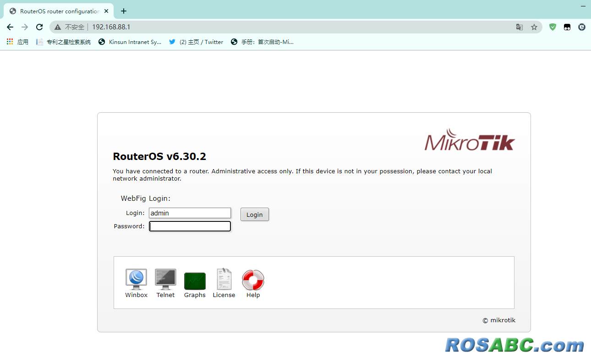Click the WebFig Login: label
Viewport: 591px width, 358px height.
point(145,198)
